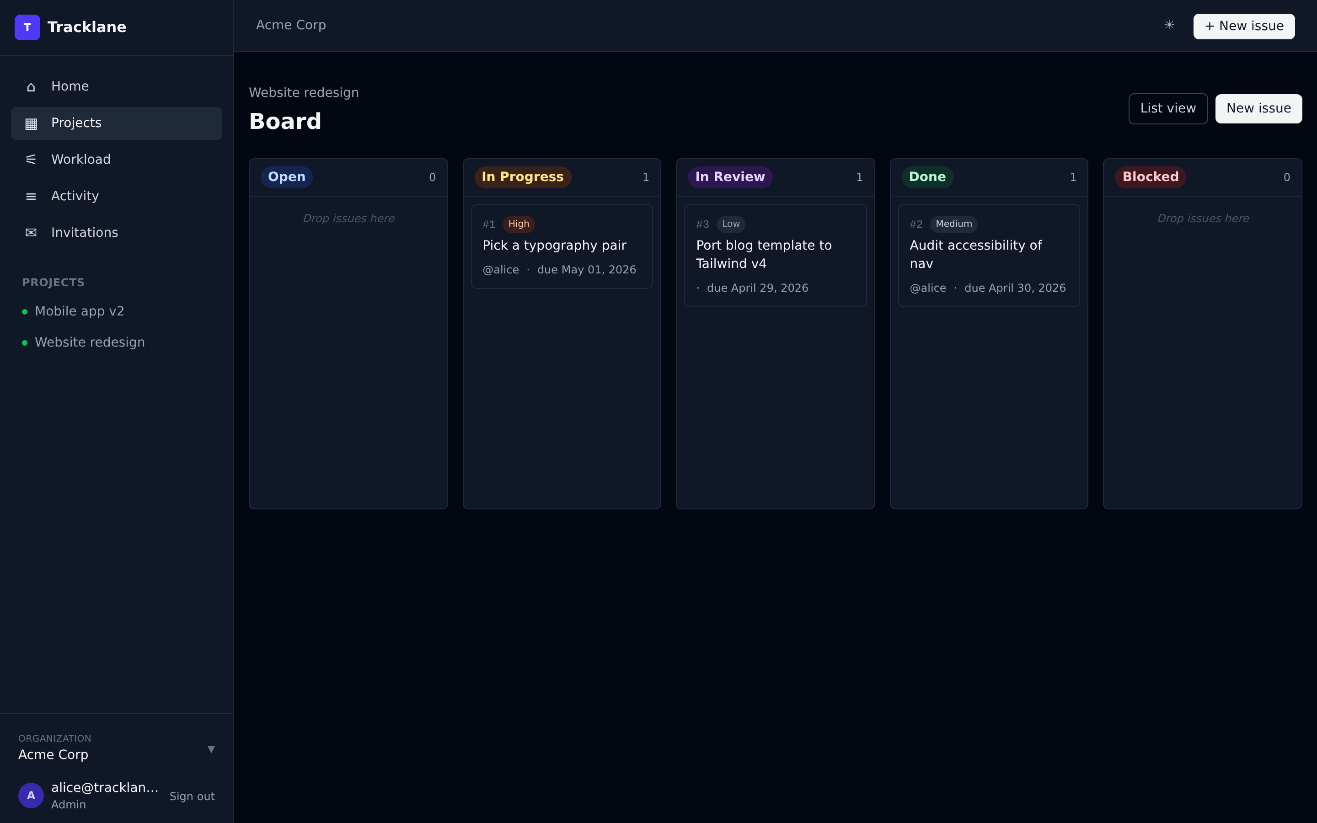The width and height of the screenshot is (1317, 823).
Task: Click the Activity lines icon
Action: click(31, 197)
